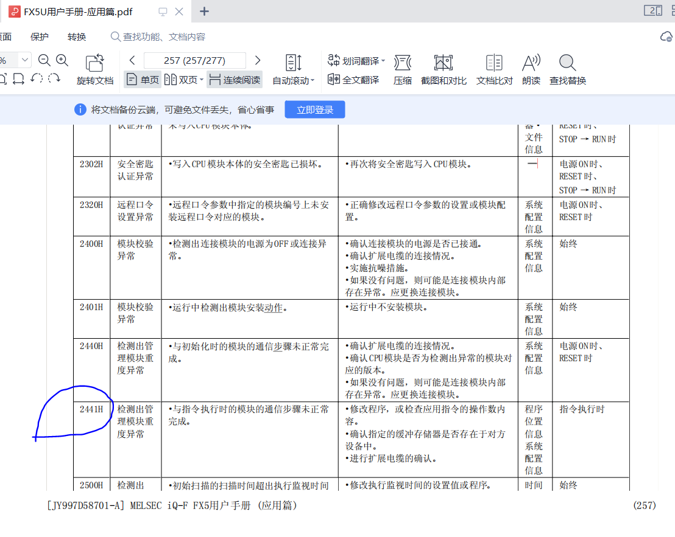This screenshot has width=675, height=537.
Task: Start 朗读 read-aloud feature
Action: (531, 69)
